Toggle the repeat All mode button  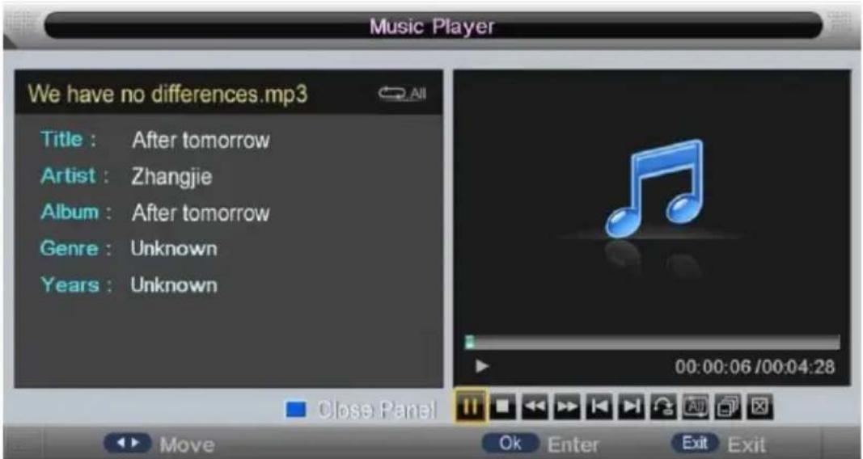(696, 406)
